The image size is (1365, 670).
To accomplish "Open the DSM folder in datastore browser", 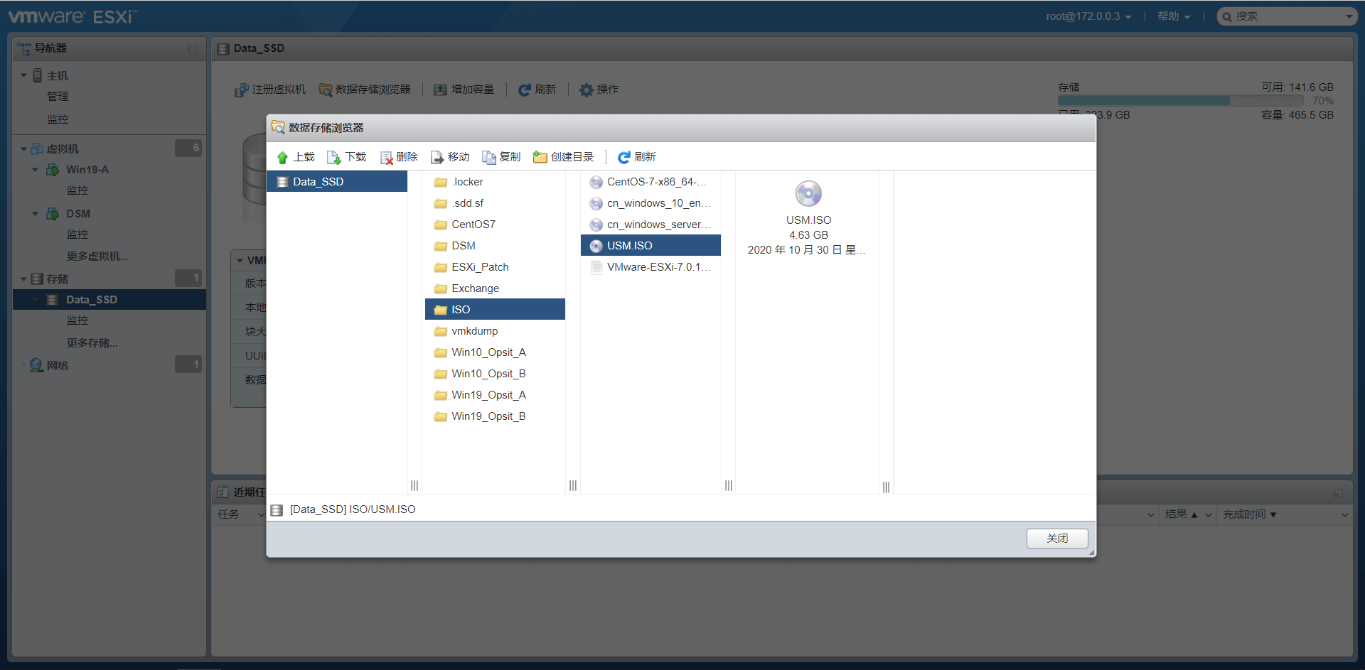I will click(x=495, y=246).
